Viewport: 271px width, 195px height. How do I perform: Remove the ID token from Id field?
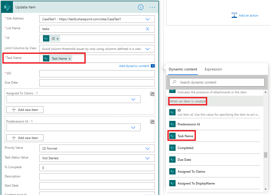click(x=57, y=39)
